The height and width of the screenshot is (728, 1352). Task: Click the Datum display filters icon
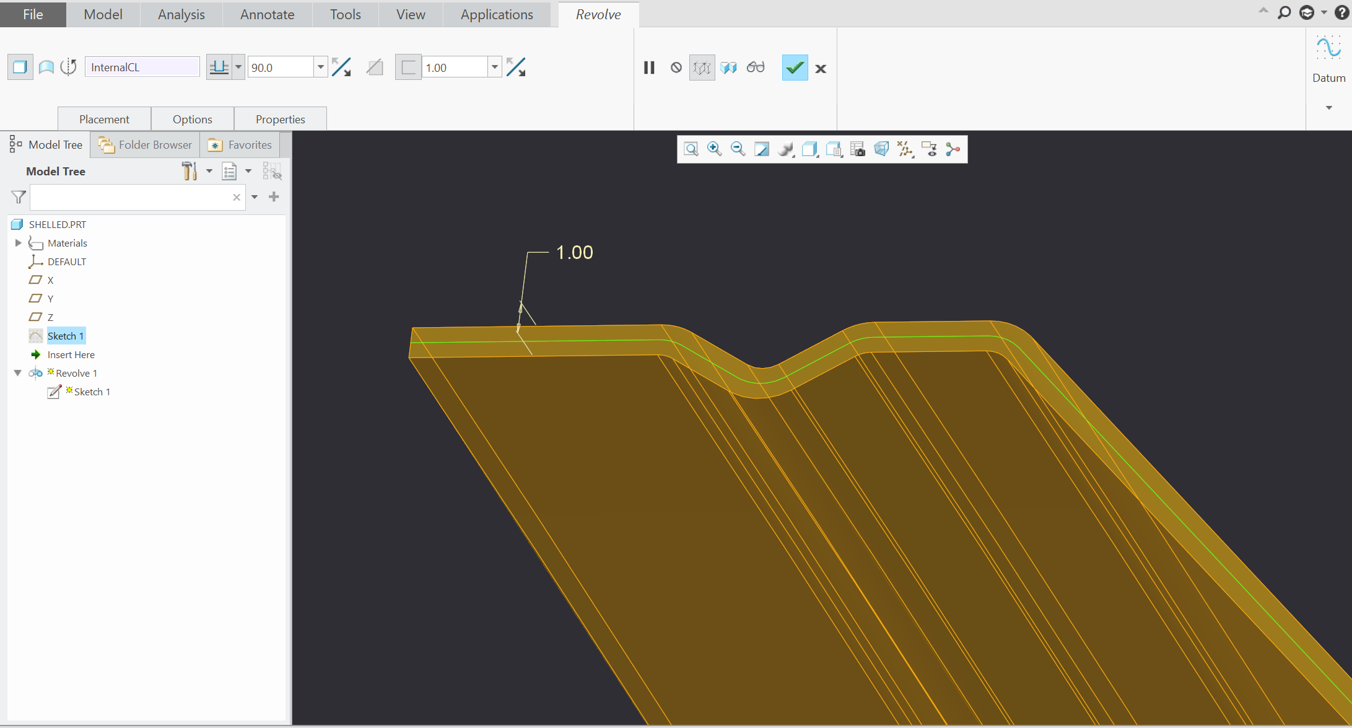click(x=905, y=149)
